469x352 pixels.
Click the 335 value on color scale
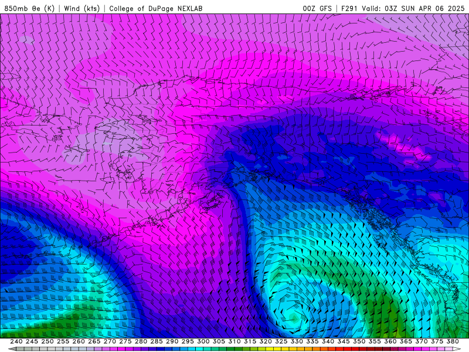312,341
